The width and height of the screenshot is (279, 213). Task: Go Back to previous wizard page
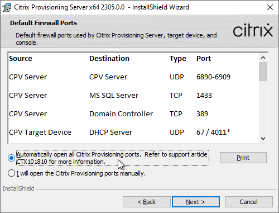(x=147, y=202)
